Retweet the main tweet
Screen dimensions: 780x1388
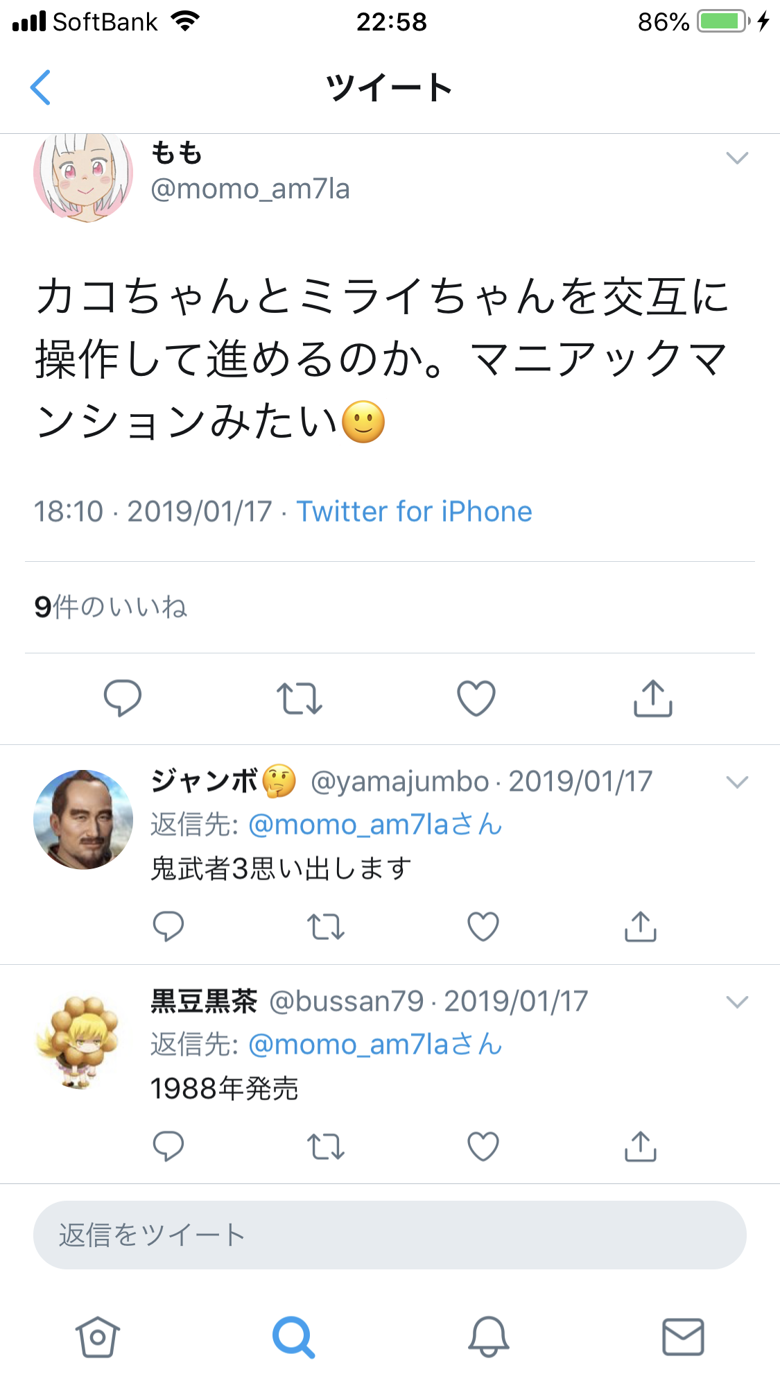[300, 699]
